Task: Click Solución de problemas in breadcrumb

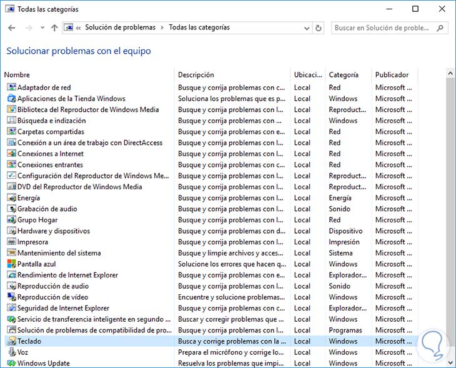Action: pyautogui.click(x=121, y=27)
